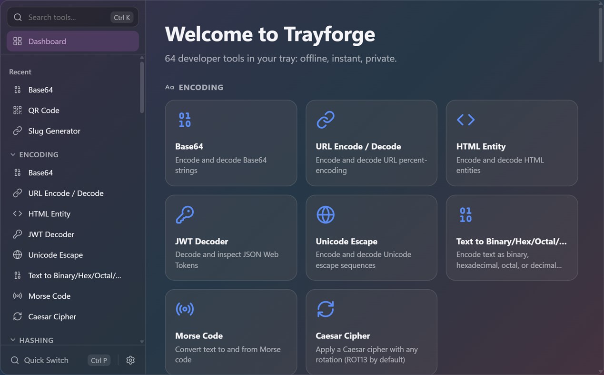Click the Caesar Cipher card rotate icon
Image resolution: width=604 pixels, height=375 pixels.
click(x=326, y=309)
